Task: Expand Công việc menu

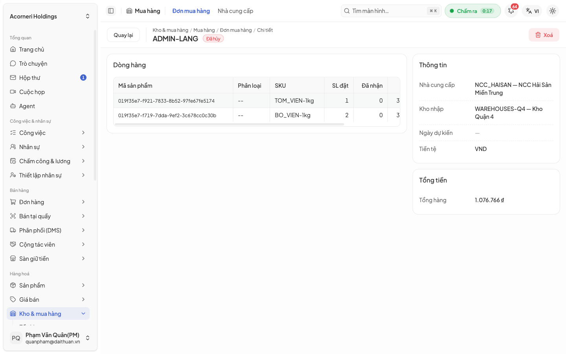Action: point(48,133)
